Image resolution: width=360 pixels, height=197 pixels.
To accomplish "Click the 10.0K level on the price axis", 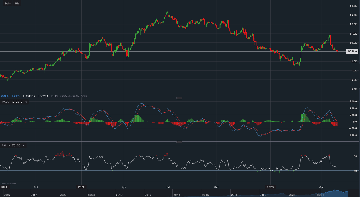I will 353,43.
